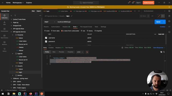Click the Import button

39,11
